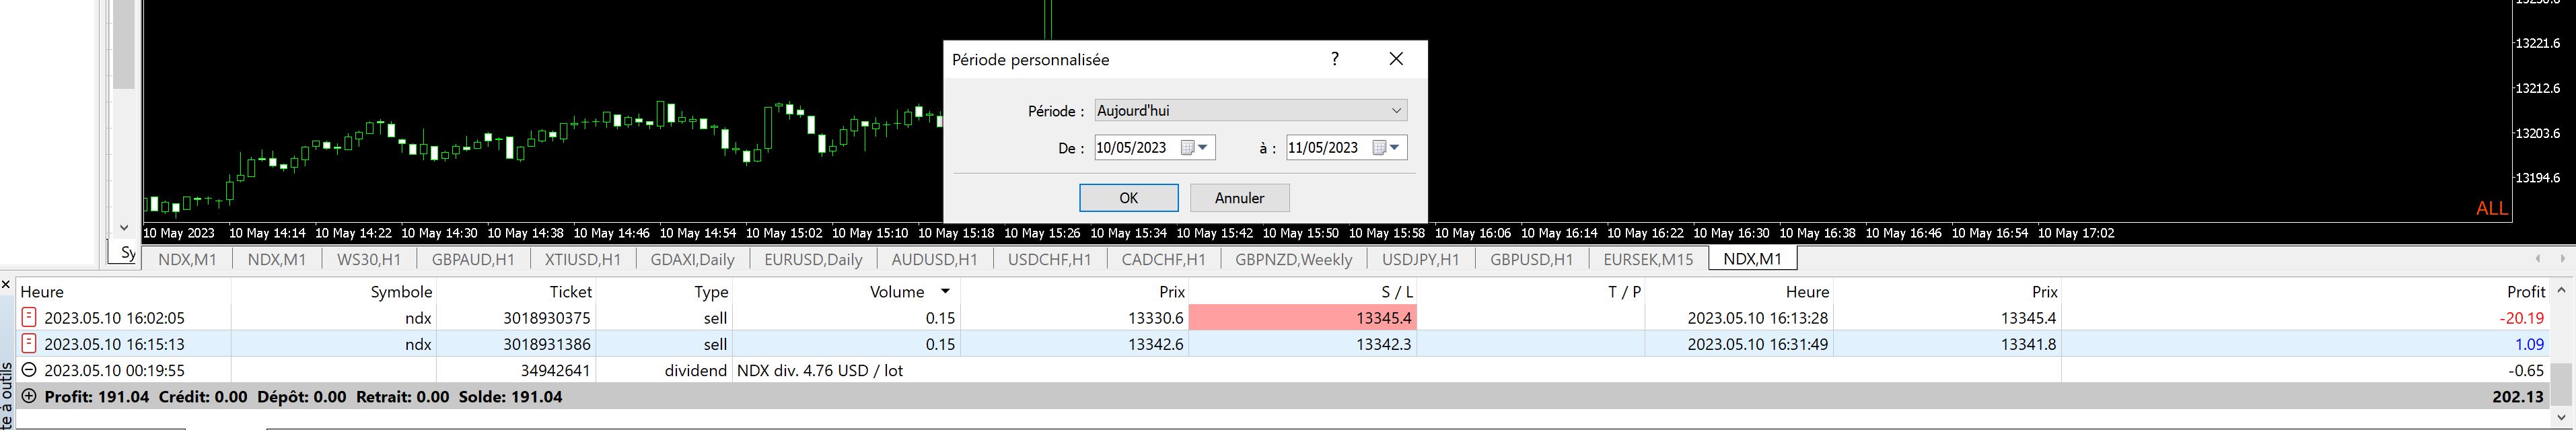This screenshot has width=2576, height=430.
Task: Click the Volume column sort arrow
Action: pyautogui.click(x=945, y=292)
